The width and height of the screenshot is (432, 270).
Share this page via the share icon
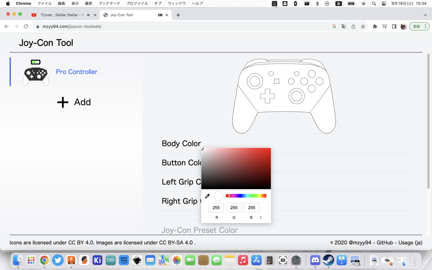tap(353, 26)
